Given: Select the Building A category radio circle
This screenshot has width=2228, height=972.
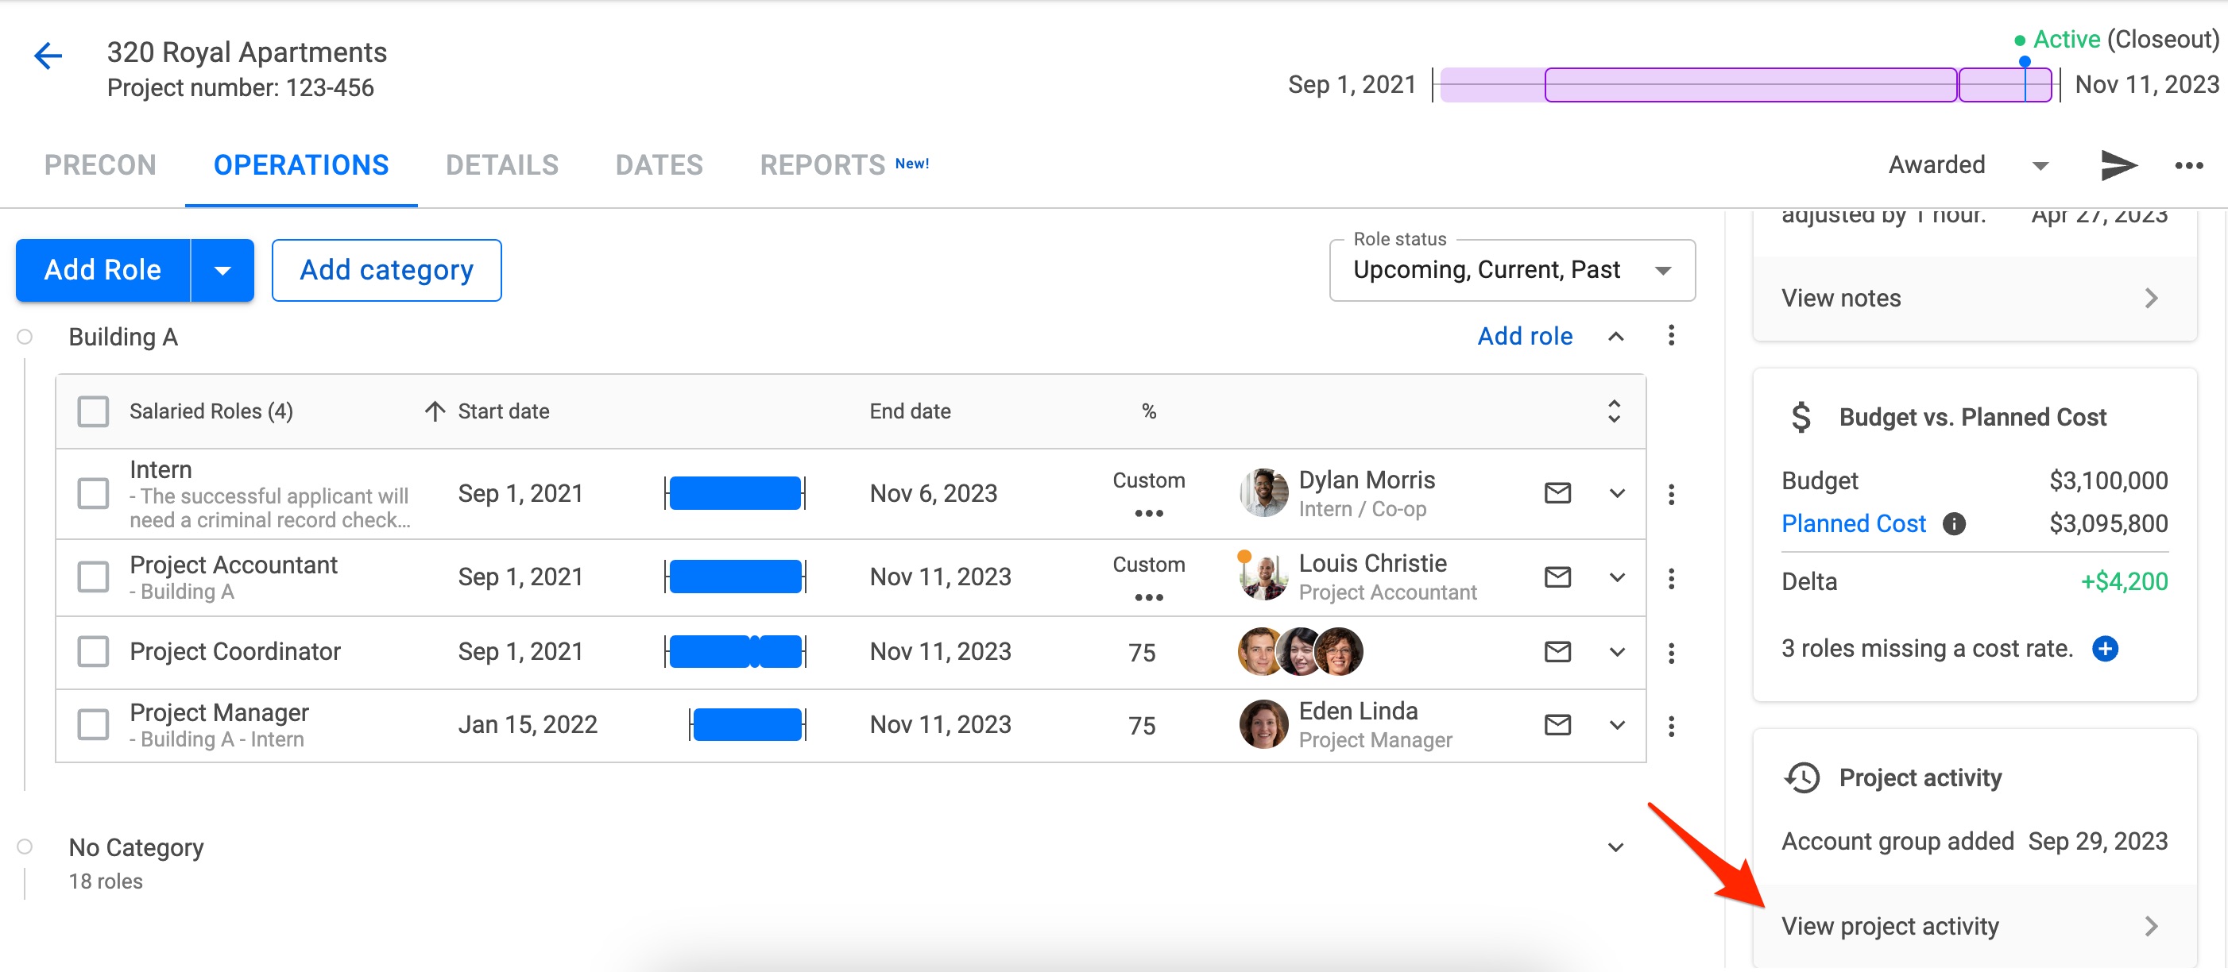Looking at the screenshot, I should click(x=25, y=337).
